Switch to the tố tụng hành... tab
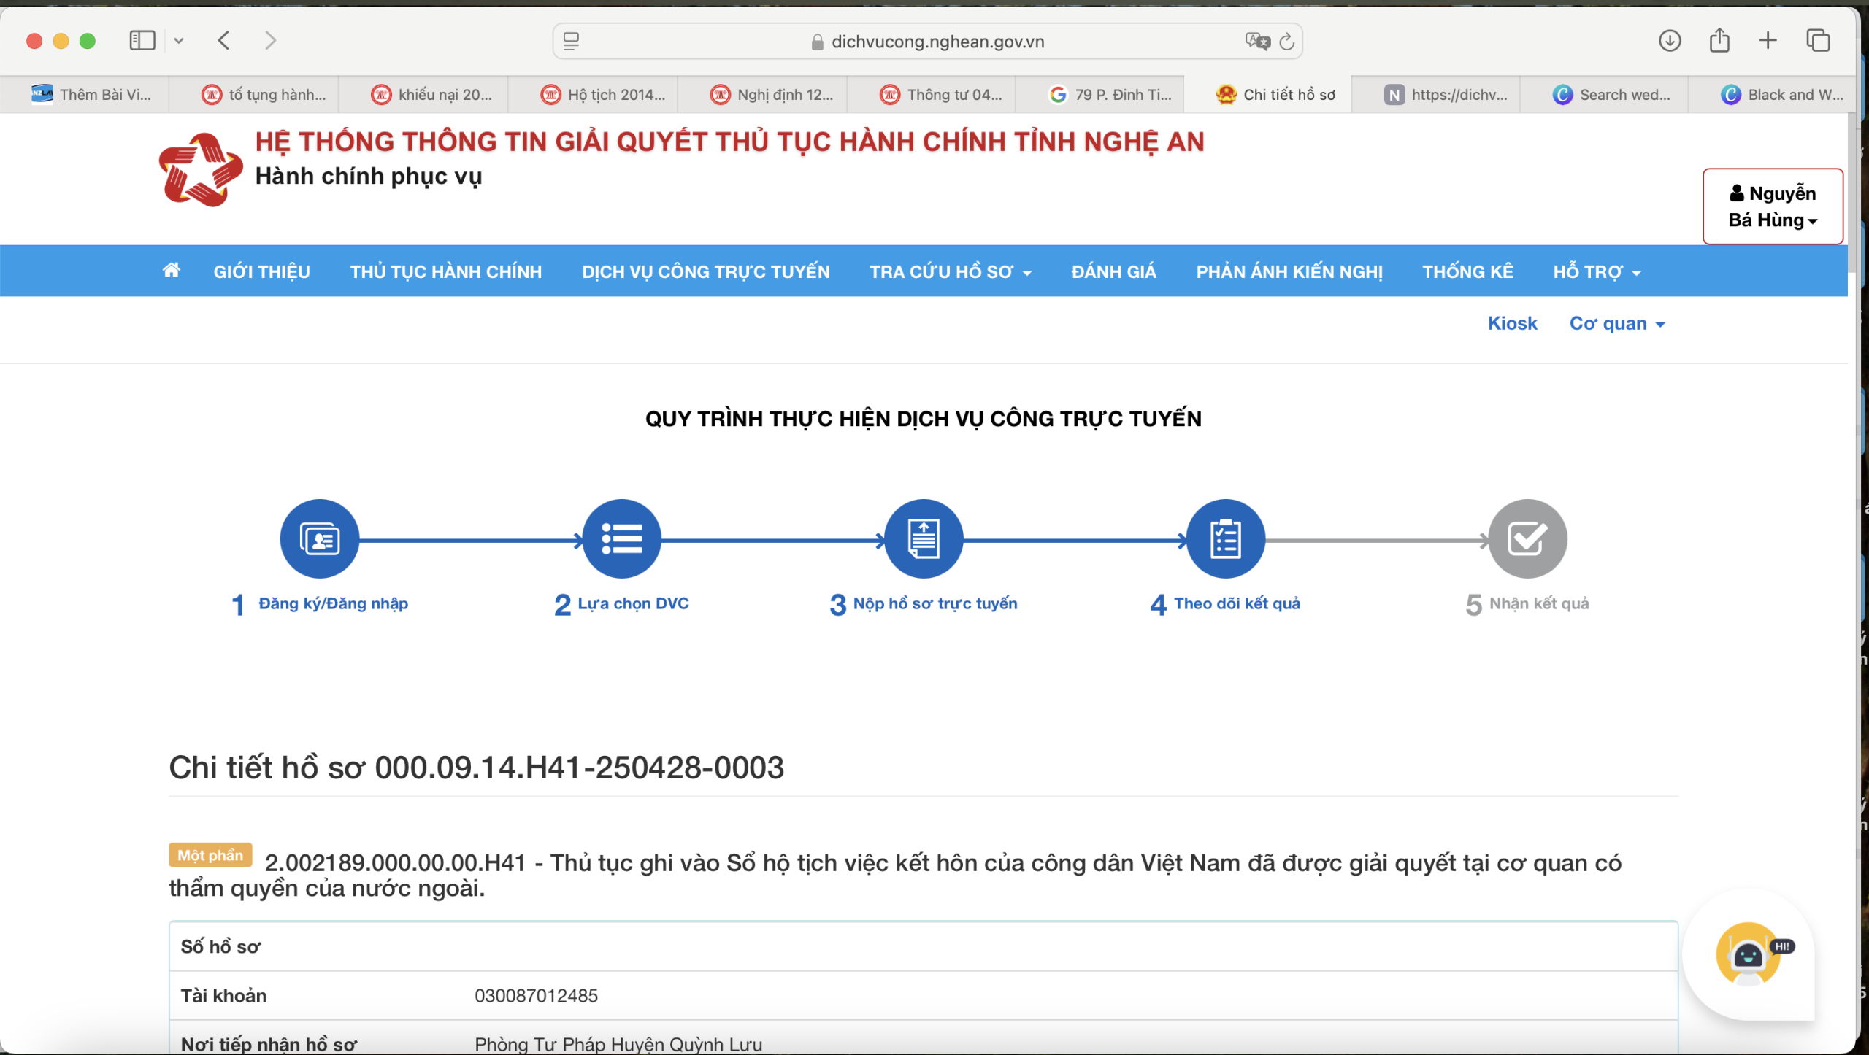1869x1055 pixels. tap(254, 94)
